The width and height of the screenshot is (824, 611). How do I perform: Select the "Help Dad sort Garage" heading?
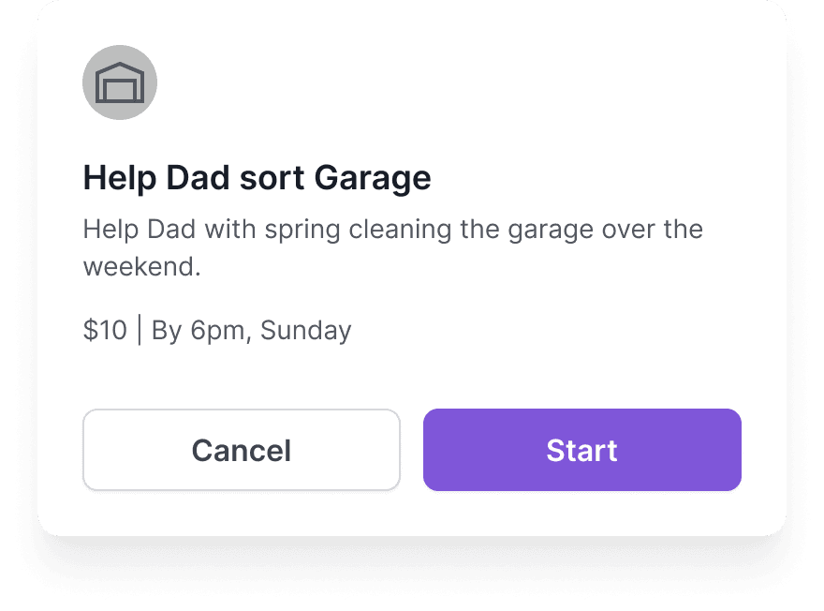point(257,178)
